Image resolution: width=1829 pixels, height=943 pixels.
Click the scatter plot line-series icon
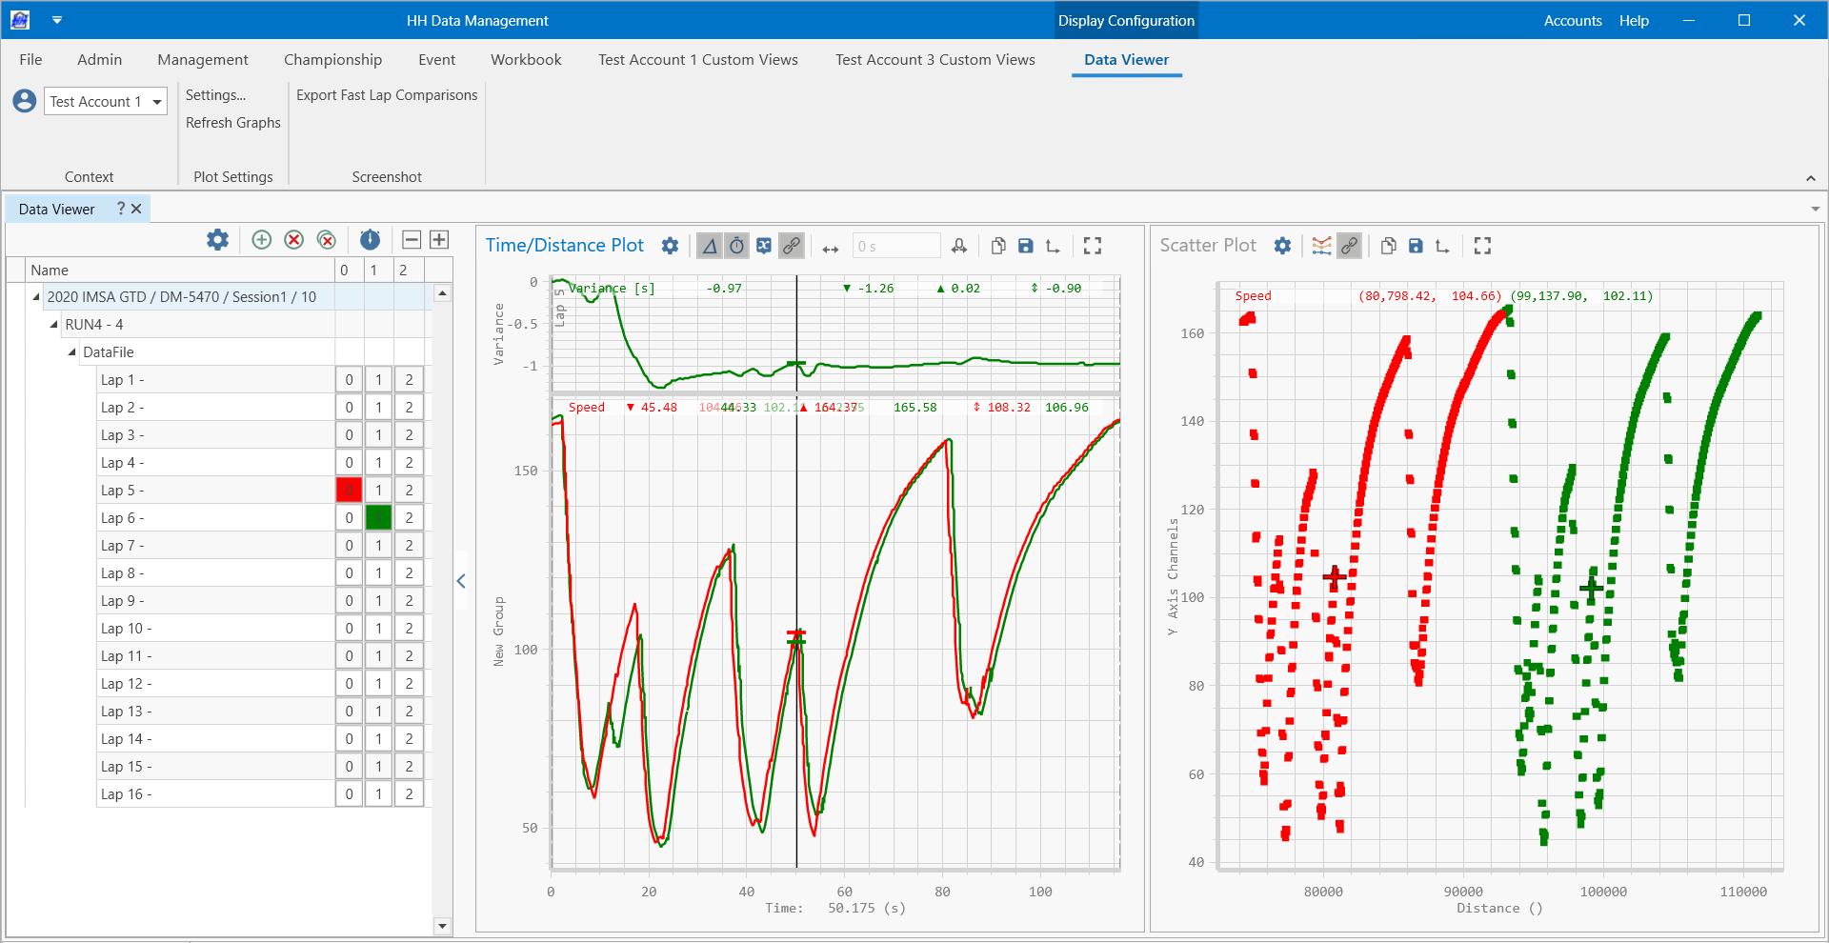point(1321,246)
